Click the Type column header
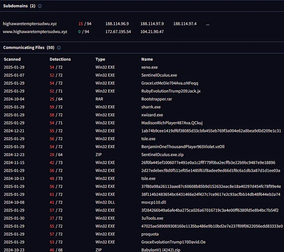 pos(100,59)
